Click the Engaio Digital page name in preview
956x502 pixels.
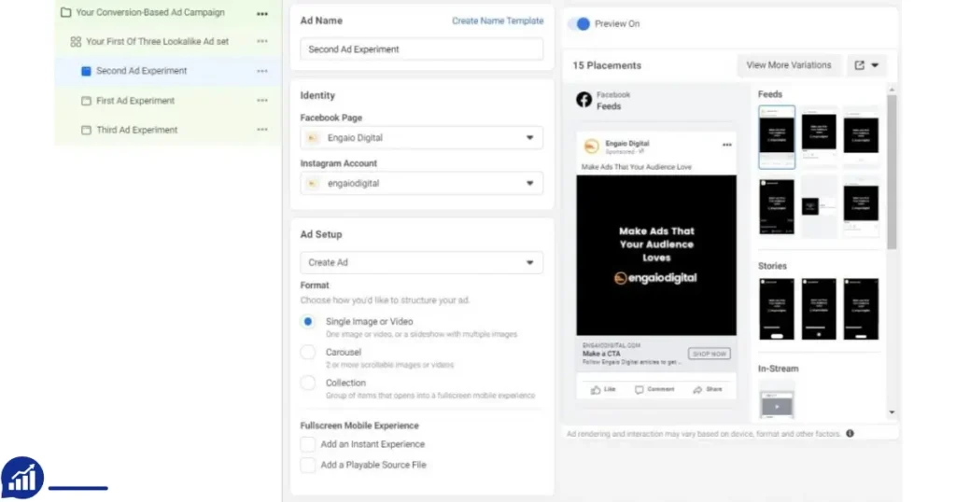click(x=626, y=143)
